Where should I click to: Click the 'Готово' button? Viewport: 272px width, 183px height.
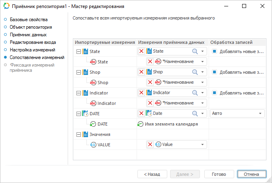point(219,174)
